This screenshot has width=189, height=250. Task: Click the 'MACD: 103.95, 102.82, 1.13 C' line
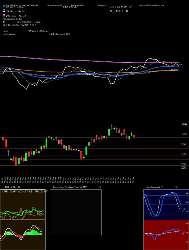pos(20,25)
